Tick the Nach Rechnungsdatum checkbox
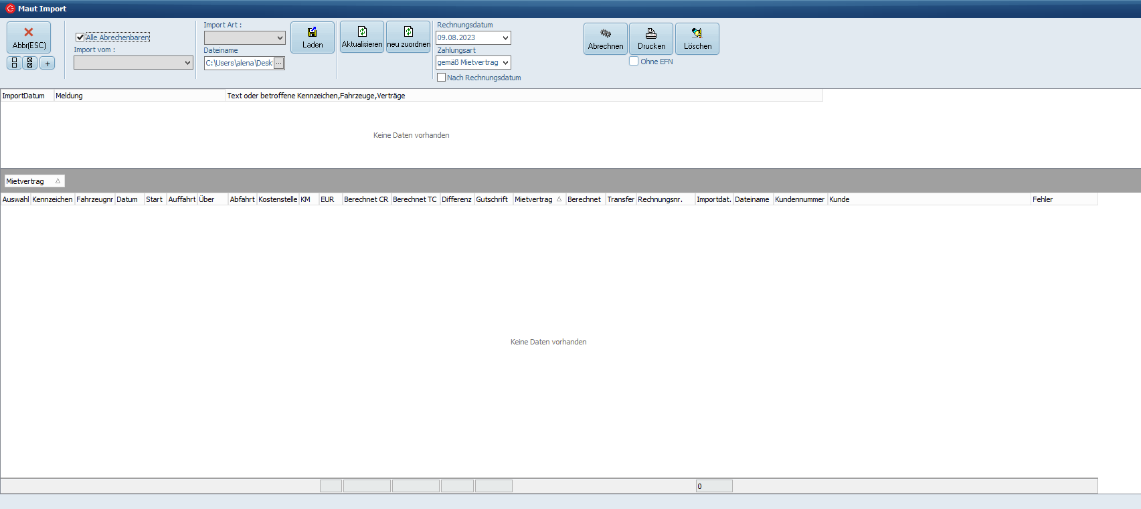Screen dimensions: 1141x509 [441, 78]
